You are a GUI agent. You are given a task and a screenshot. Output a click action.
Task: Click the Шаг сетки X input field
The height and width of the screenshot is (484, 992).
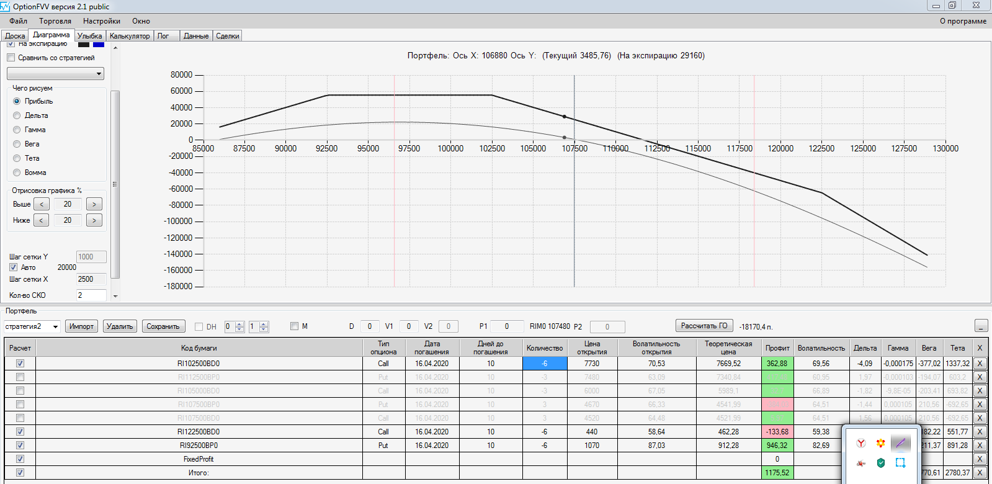point(91,279)
